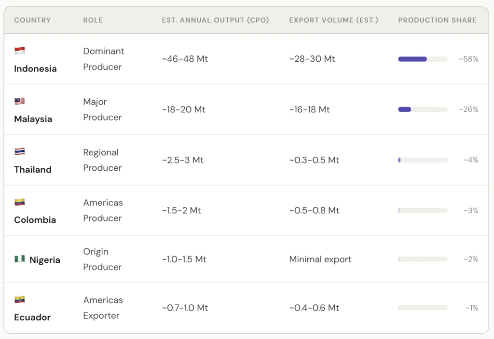Click Colombia's production share bar
This screenshot has height=339, width=494.
pos(423,210)
